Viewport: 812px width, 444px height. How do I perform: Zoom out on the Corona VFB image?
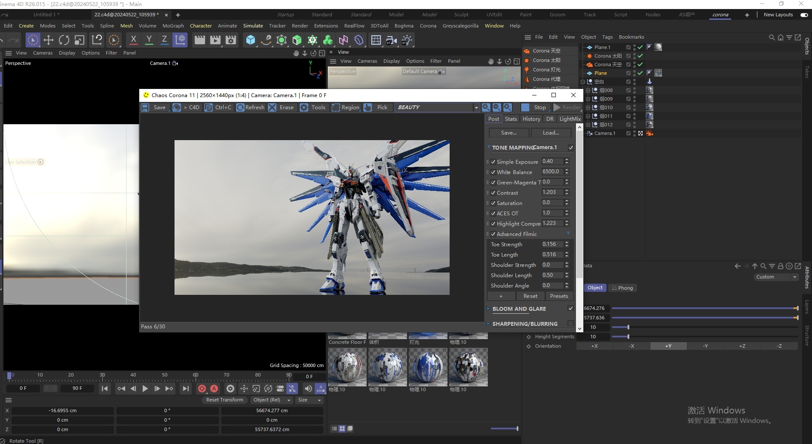496,107
